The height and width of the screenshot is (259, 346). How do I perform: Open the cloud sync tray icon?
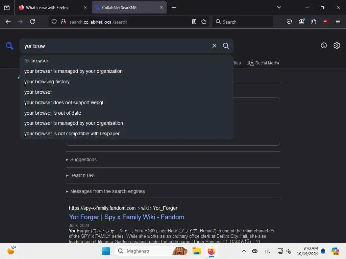(255, 251)
